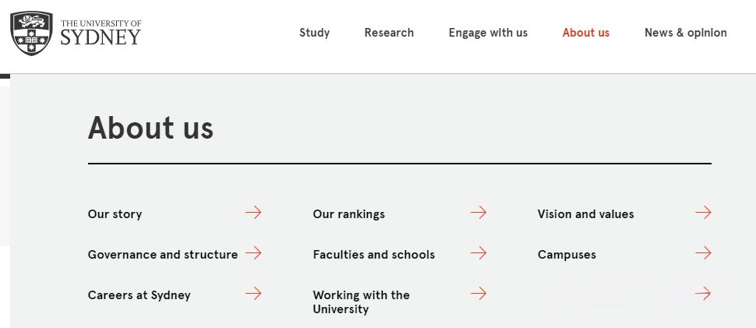Expand the Engage with us menu

point(488,33)
